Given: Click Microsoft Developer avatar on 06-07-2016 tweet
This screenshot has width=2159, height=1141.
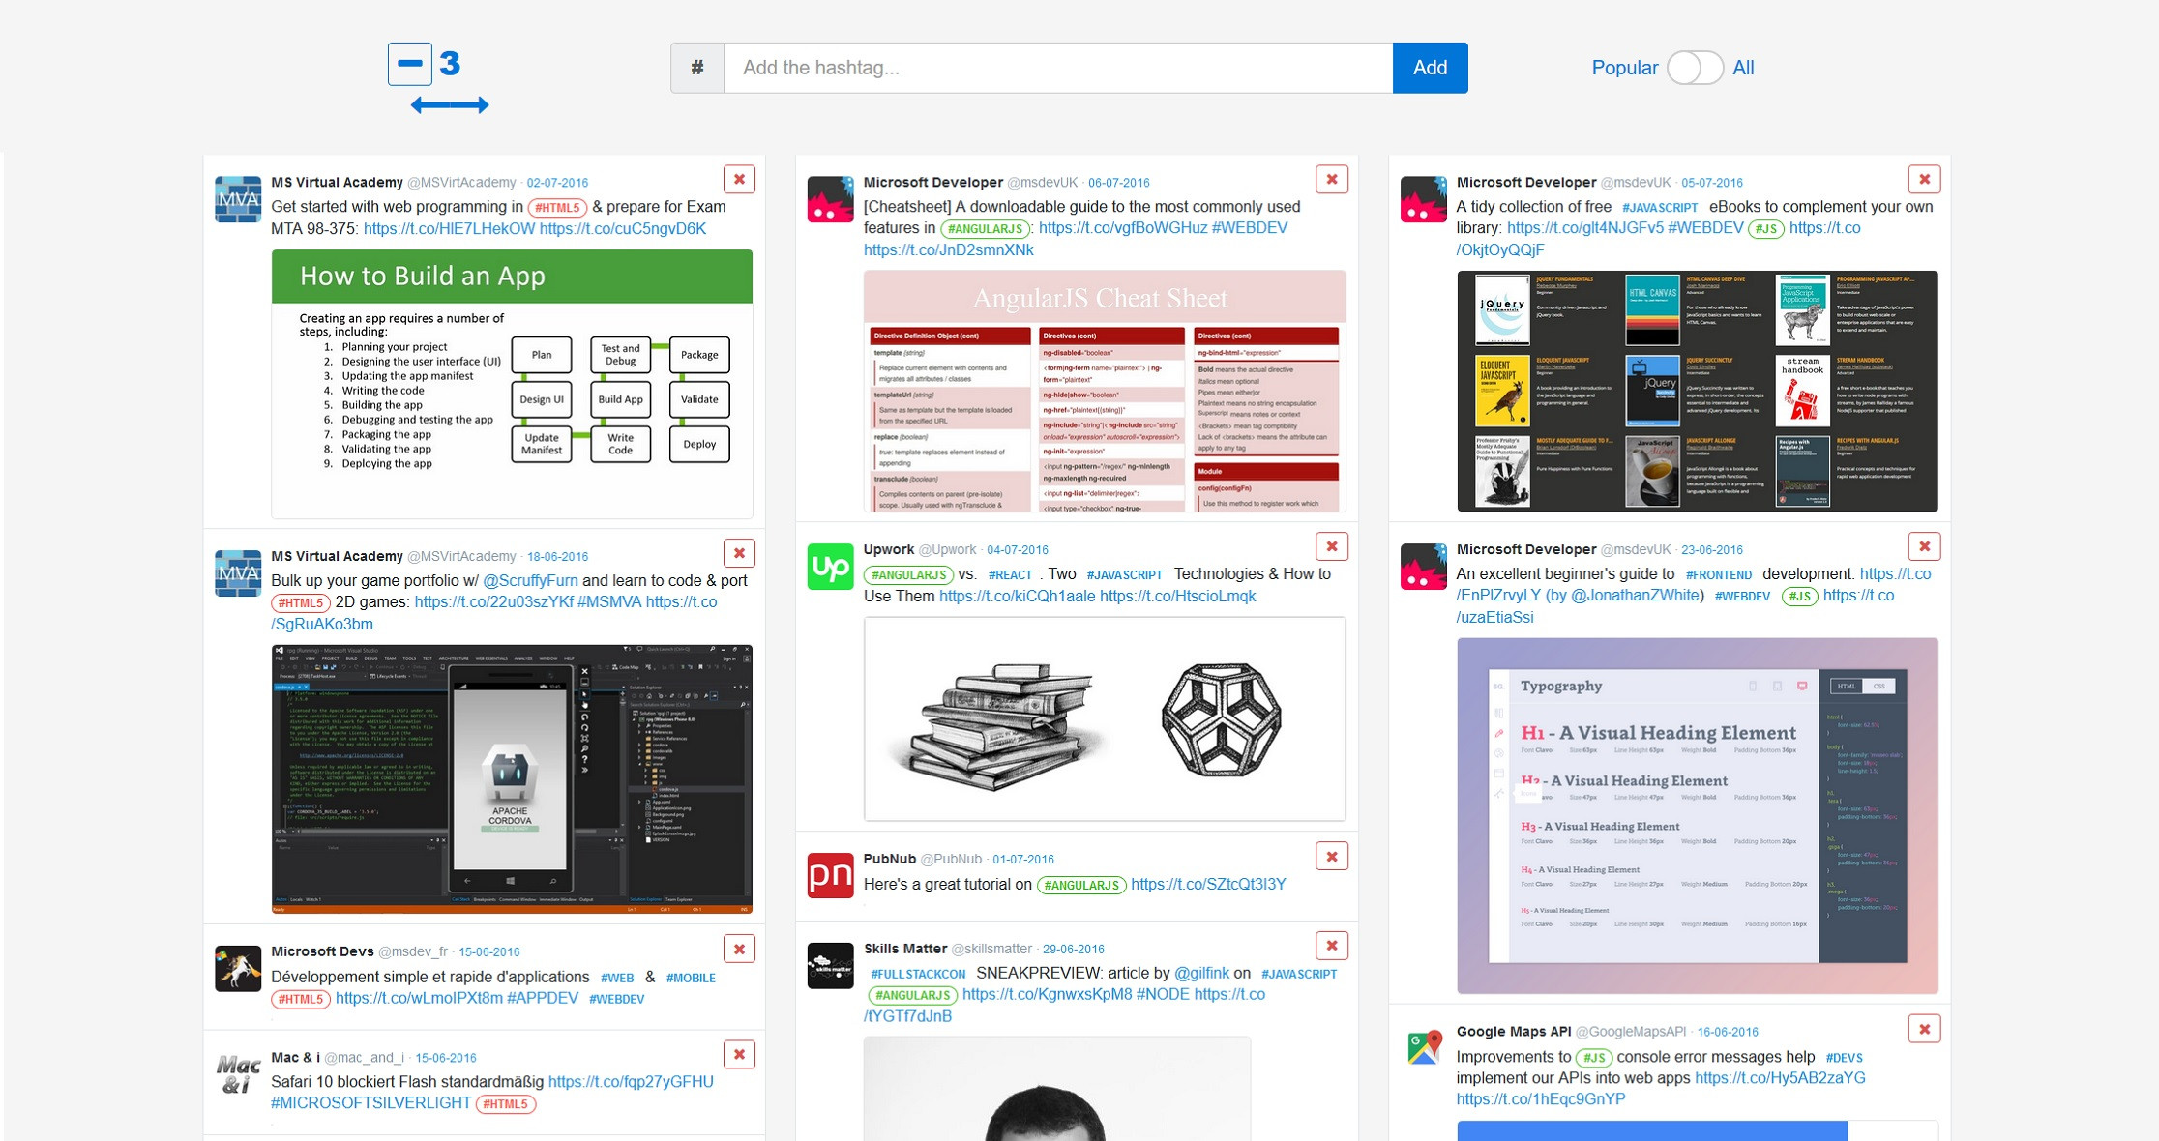Looking at the screenshot, I should tap(830, 199).
